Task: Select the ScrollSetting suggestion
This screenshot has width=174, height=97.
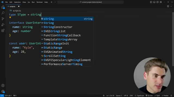Action: pos(67,56)
